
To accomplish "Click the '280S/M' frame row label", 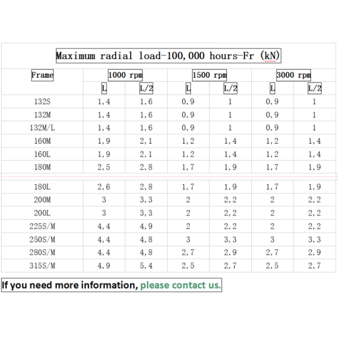I will (42, 252).
